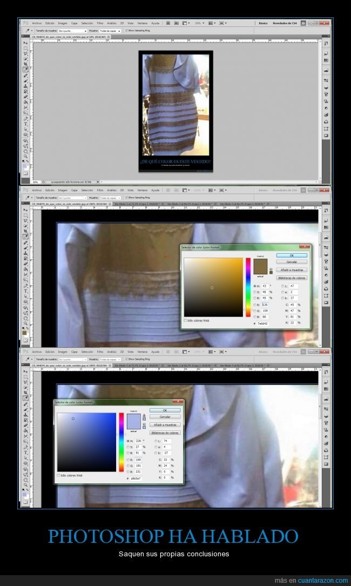Open the Filtro menu in topmost Photoshop window

(100, 23)
